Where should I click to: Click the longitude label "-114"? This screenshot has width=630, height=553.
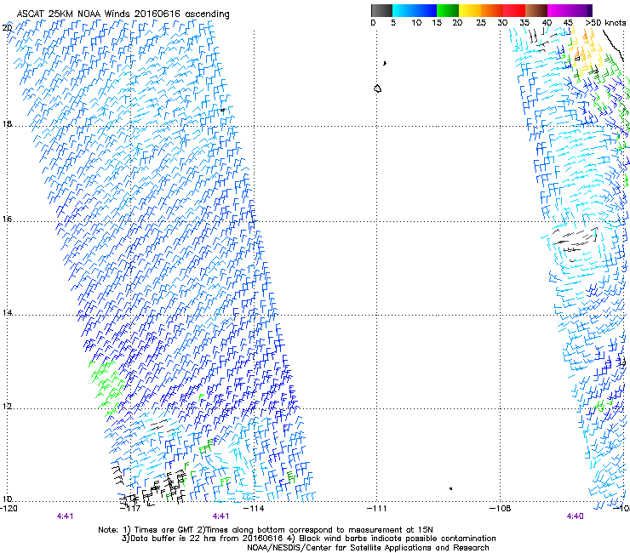(255, 509)
